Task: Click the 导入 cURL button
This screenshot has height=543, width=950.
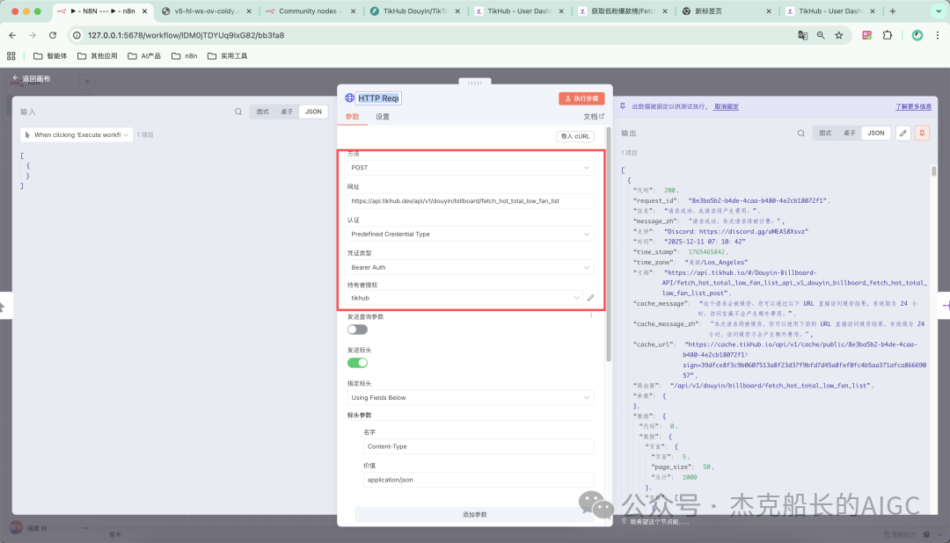Action: [575, 136]
